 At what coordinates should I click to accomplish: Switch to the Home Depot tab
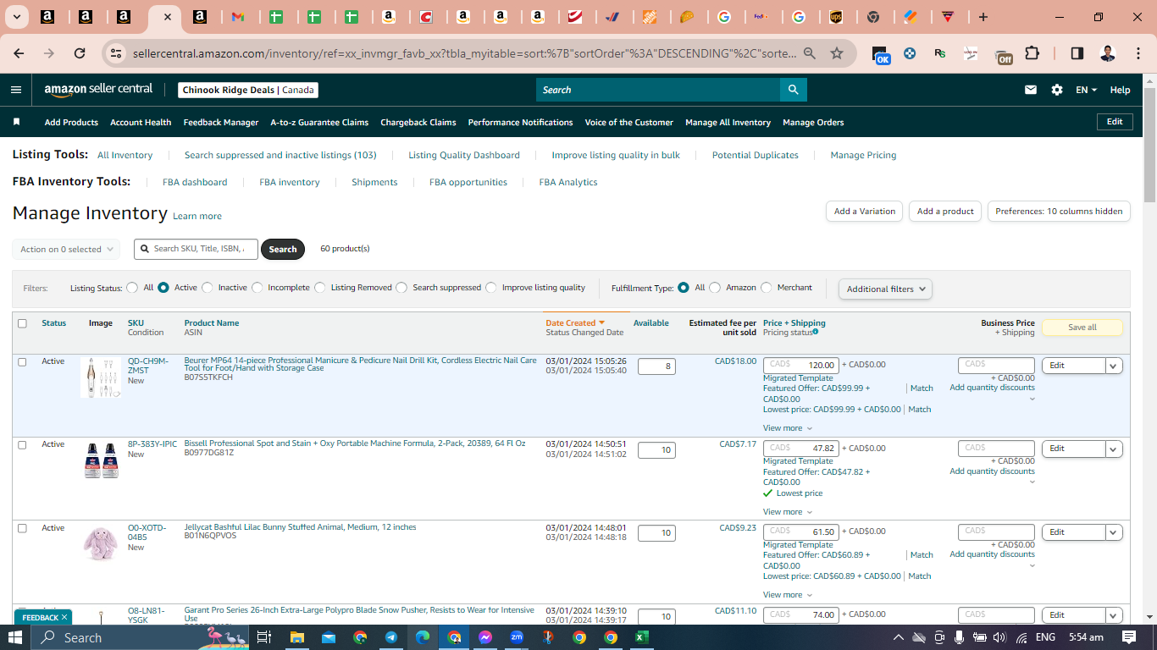[x=650, y=17]
